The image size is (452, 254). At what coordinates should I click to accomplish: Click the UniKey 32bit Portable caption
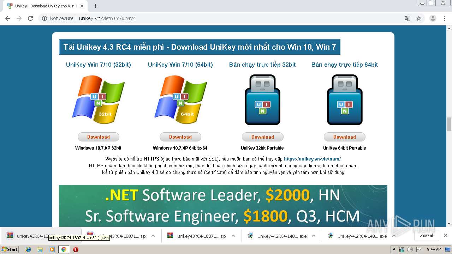[262, 148]
